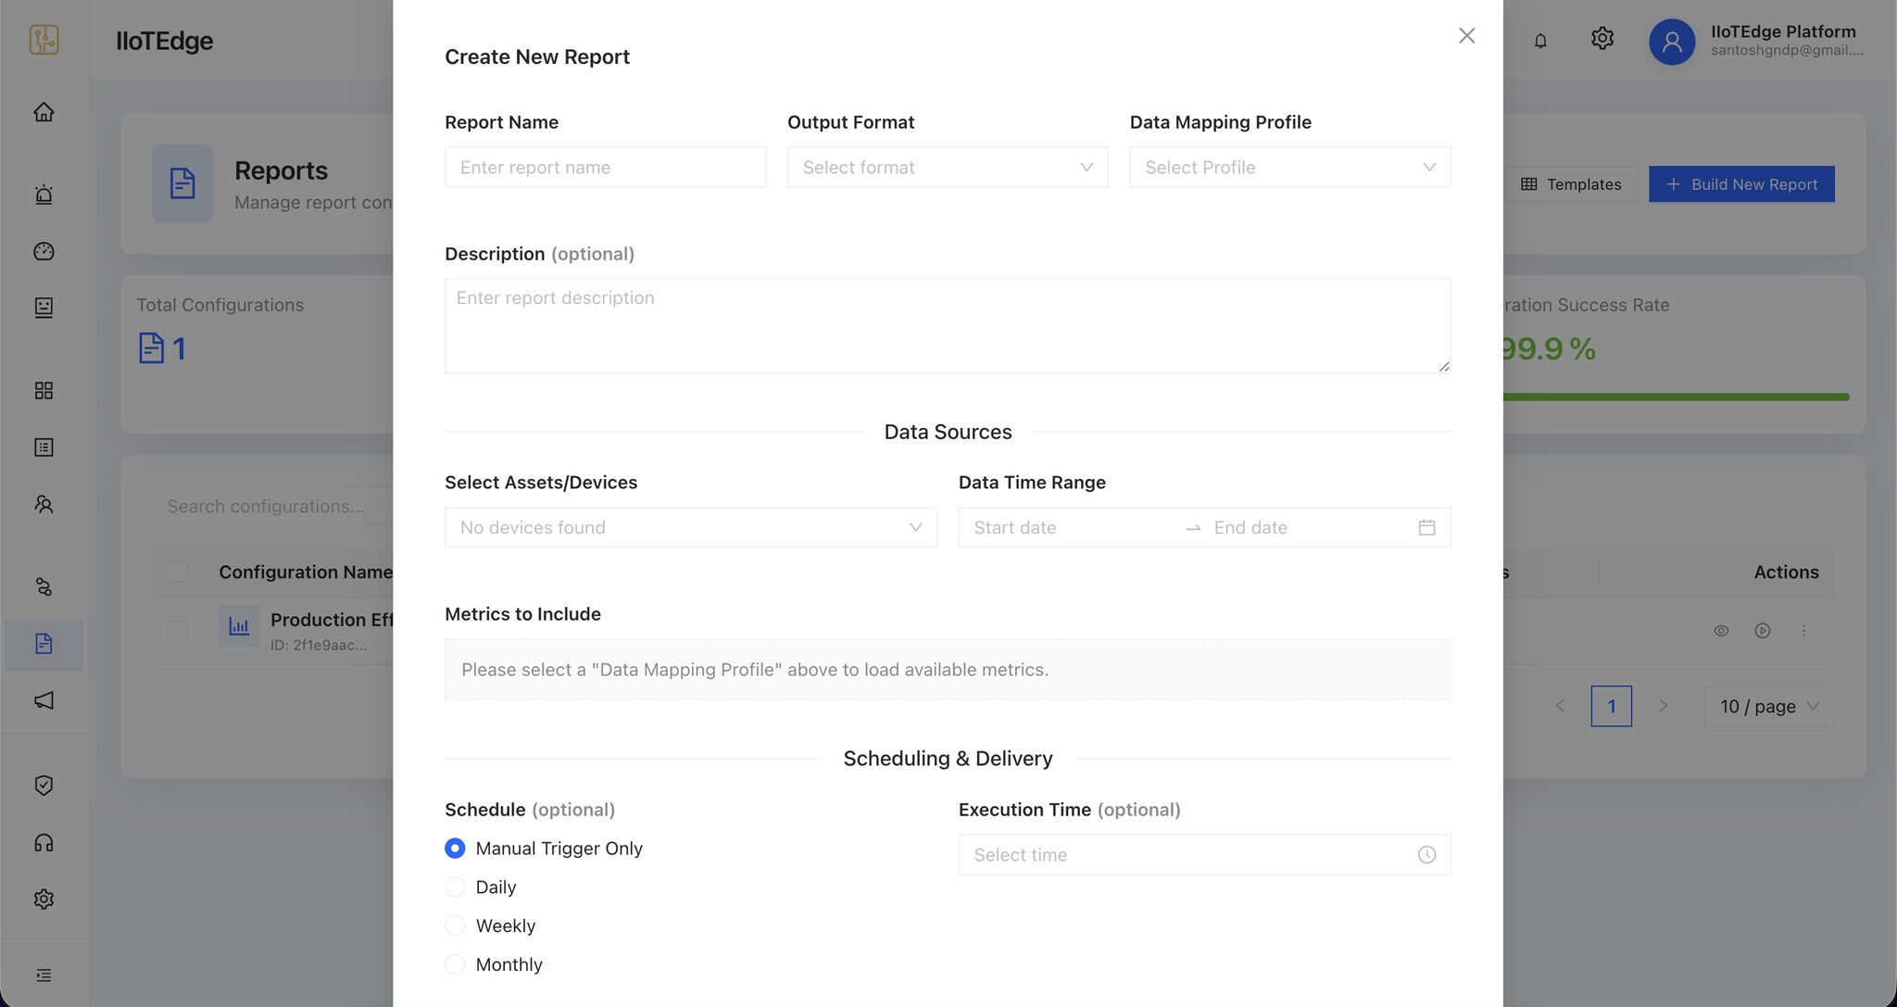Click the report description textarea
The width and height of the screenshot is (1897, 1007).
coord(948,326)
